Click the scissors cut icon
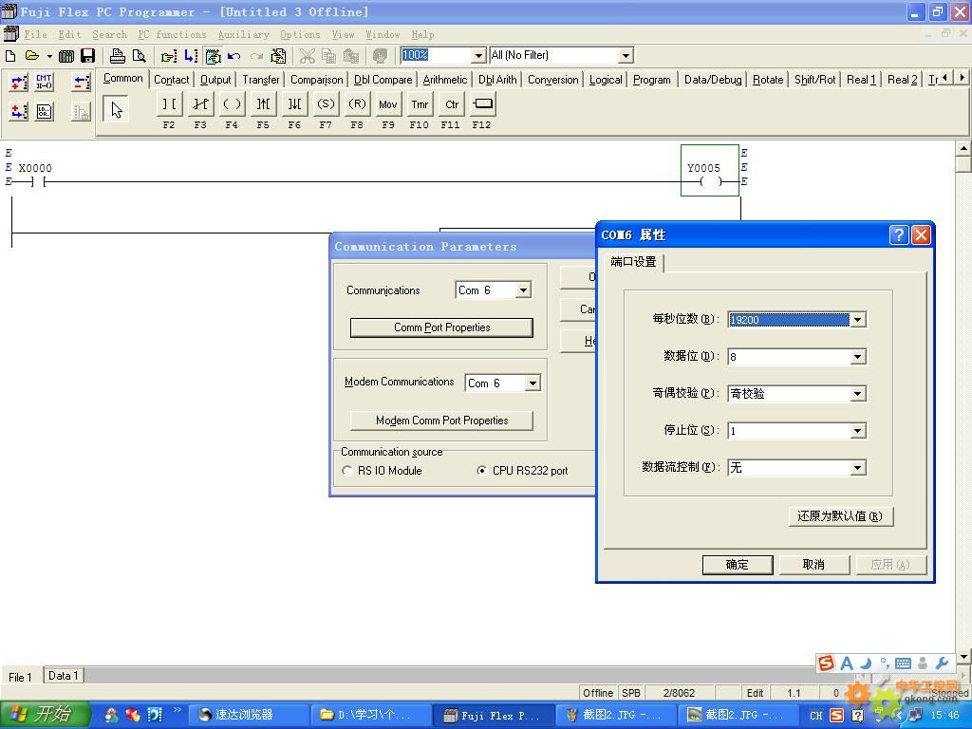The image size is (972, 729). (307, 56)
